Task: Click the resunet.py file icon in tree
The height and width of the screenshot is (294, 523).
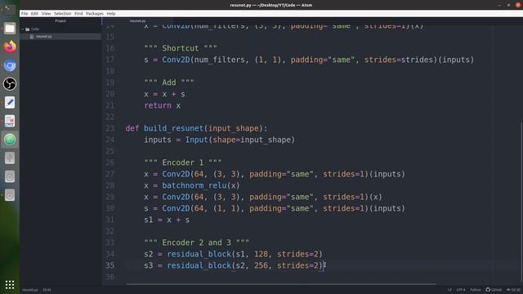Action: (32, 36)
